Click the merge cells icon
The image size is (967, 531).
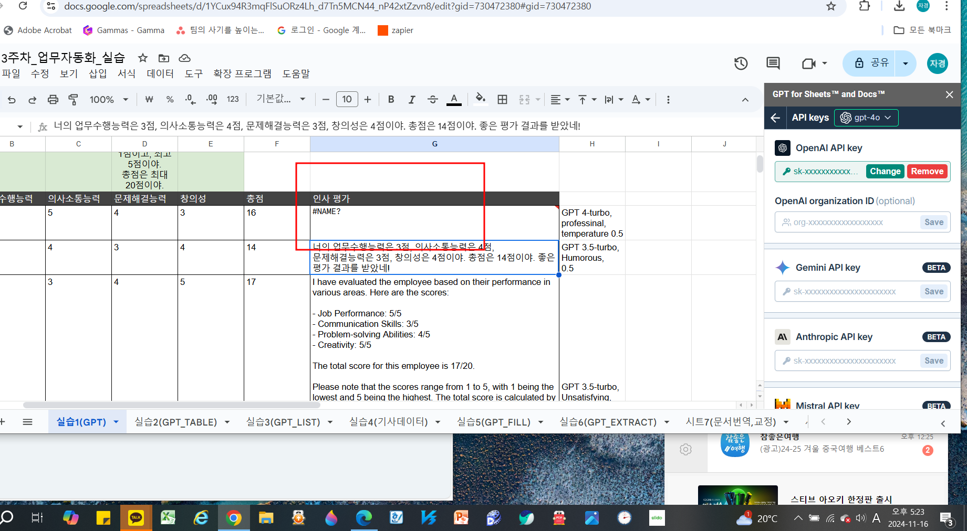524,100
